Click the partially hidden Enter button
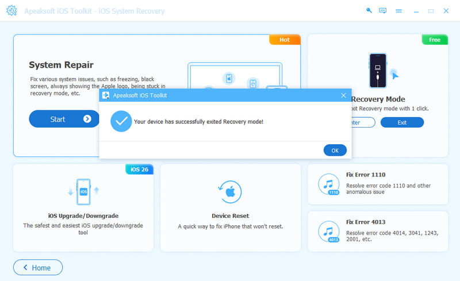Image resolution: width=460 pixels, height=281 pixels. click(363, 122)
